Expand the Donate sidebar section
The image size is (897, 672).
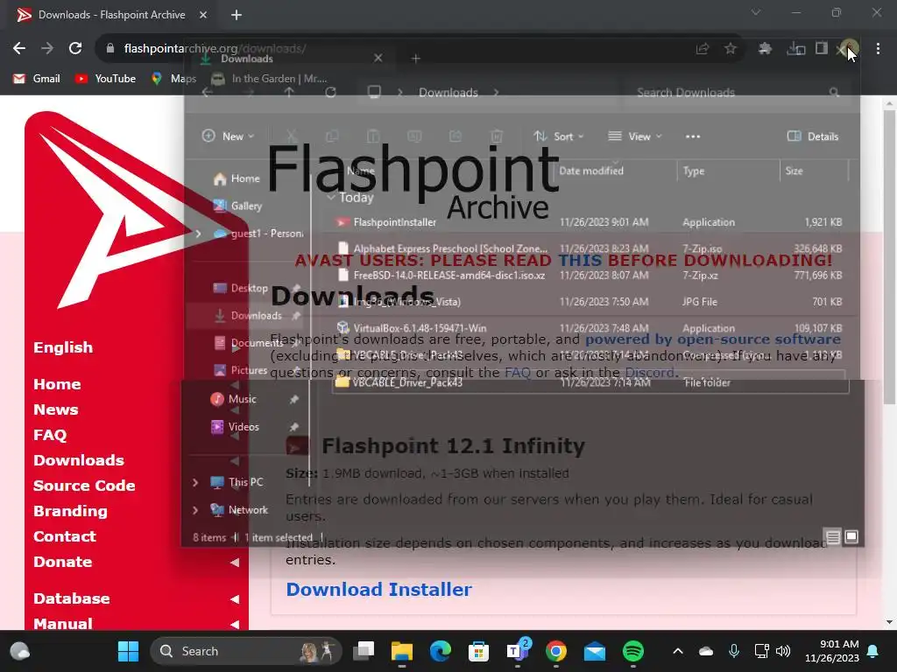235,563
